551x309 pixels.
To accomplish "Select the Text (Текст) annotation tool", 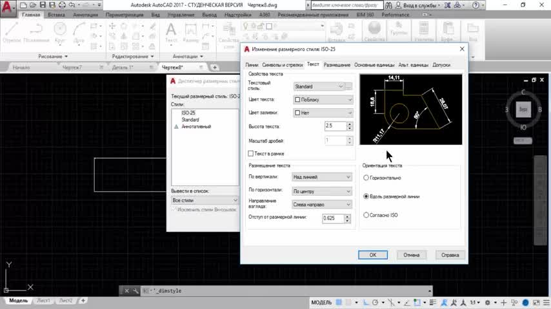I will click(171, 33).
